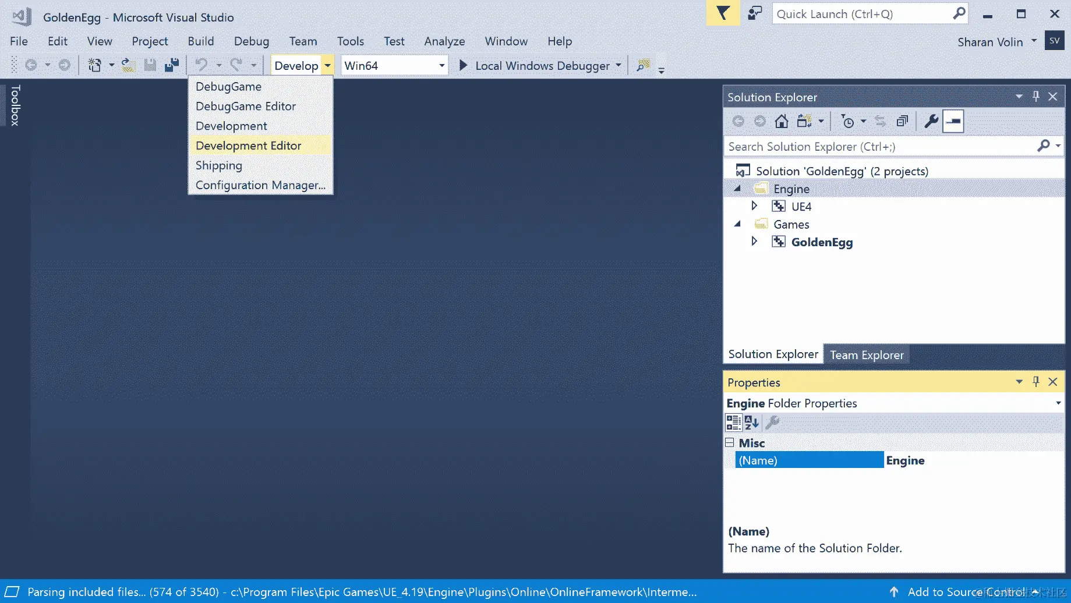Image resolution: width=1071 pixels, height=603 pixels.
Task: Open the Properties window options arrow
Action: [x=1019, y=382]
